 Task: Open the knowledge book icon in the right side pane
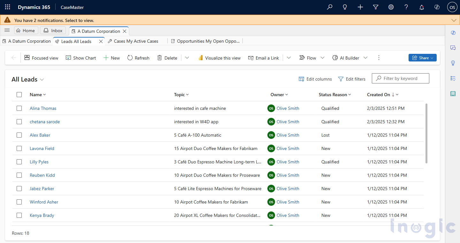pos(453,94)
